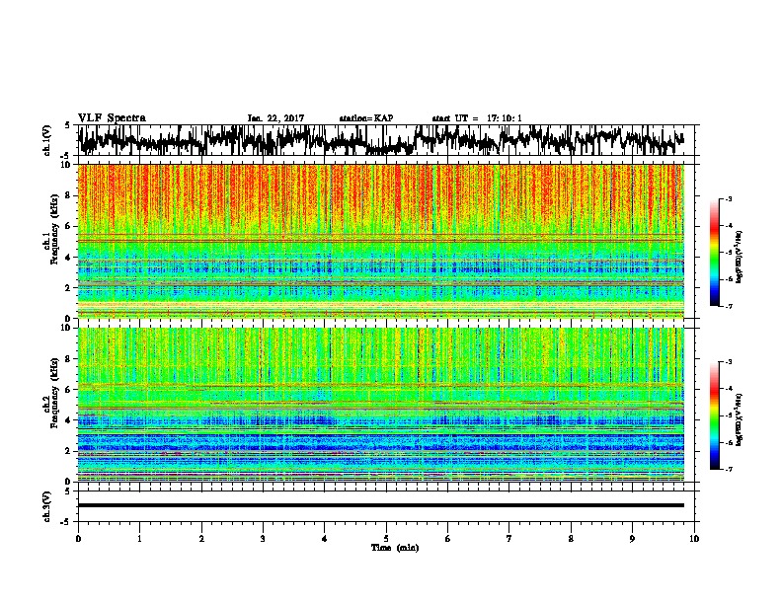
Task: Click the "2" tick on the time axis
Action: [x=201, y=539]
